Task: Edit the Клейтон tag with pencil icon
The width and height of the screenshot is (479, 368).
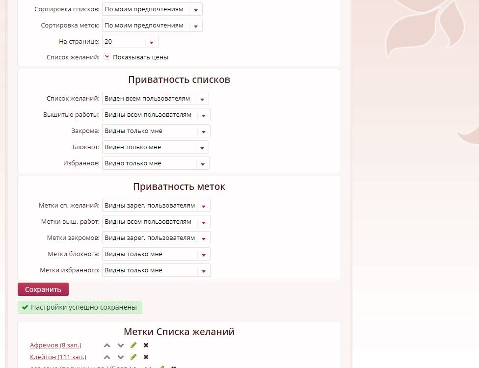Action: (x=133, y=357)
